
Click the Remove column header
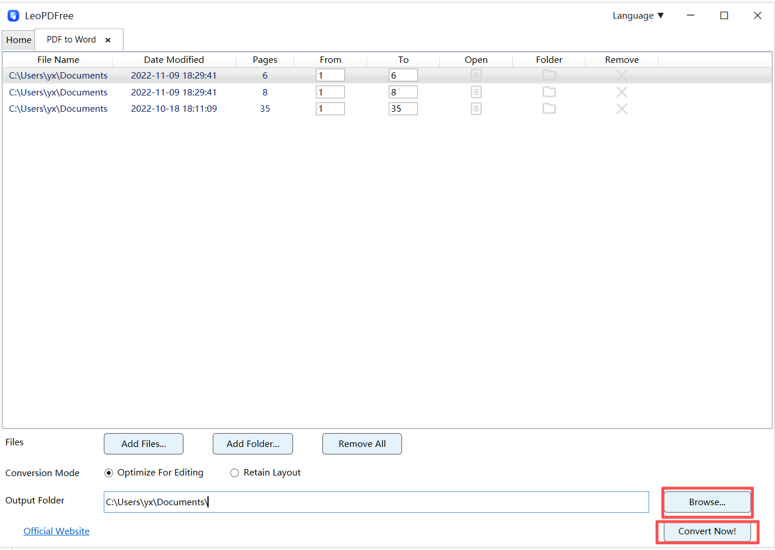coord(622,59)
